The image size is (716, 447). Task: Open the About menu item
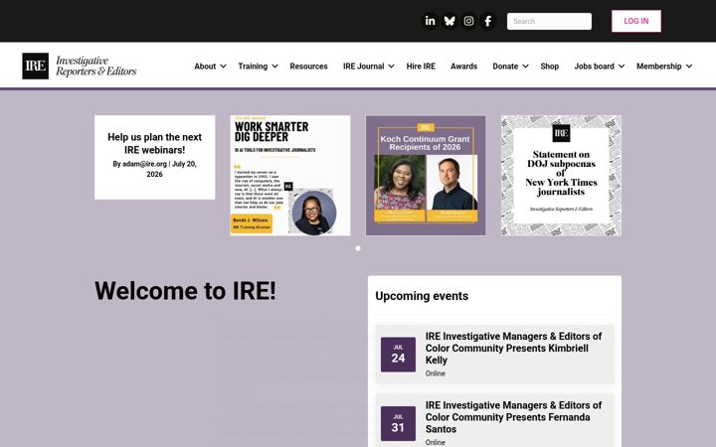tap(205, 67)
